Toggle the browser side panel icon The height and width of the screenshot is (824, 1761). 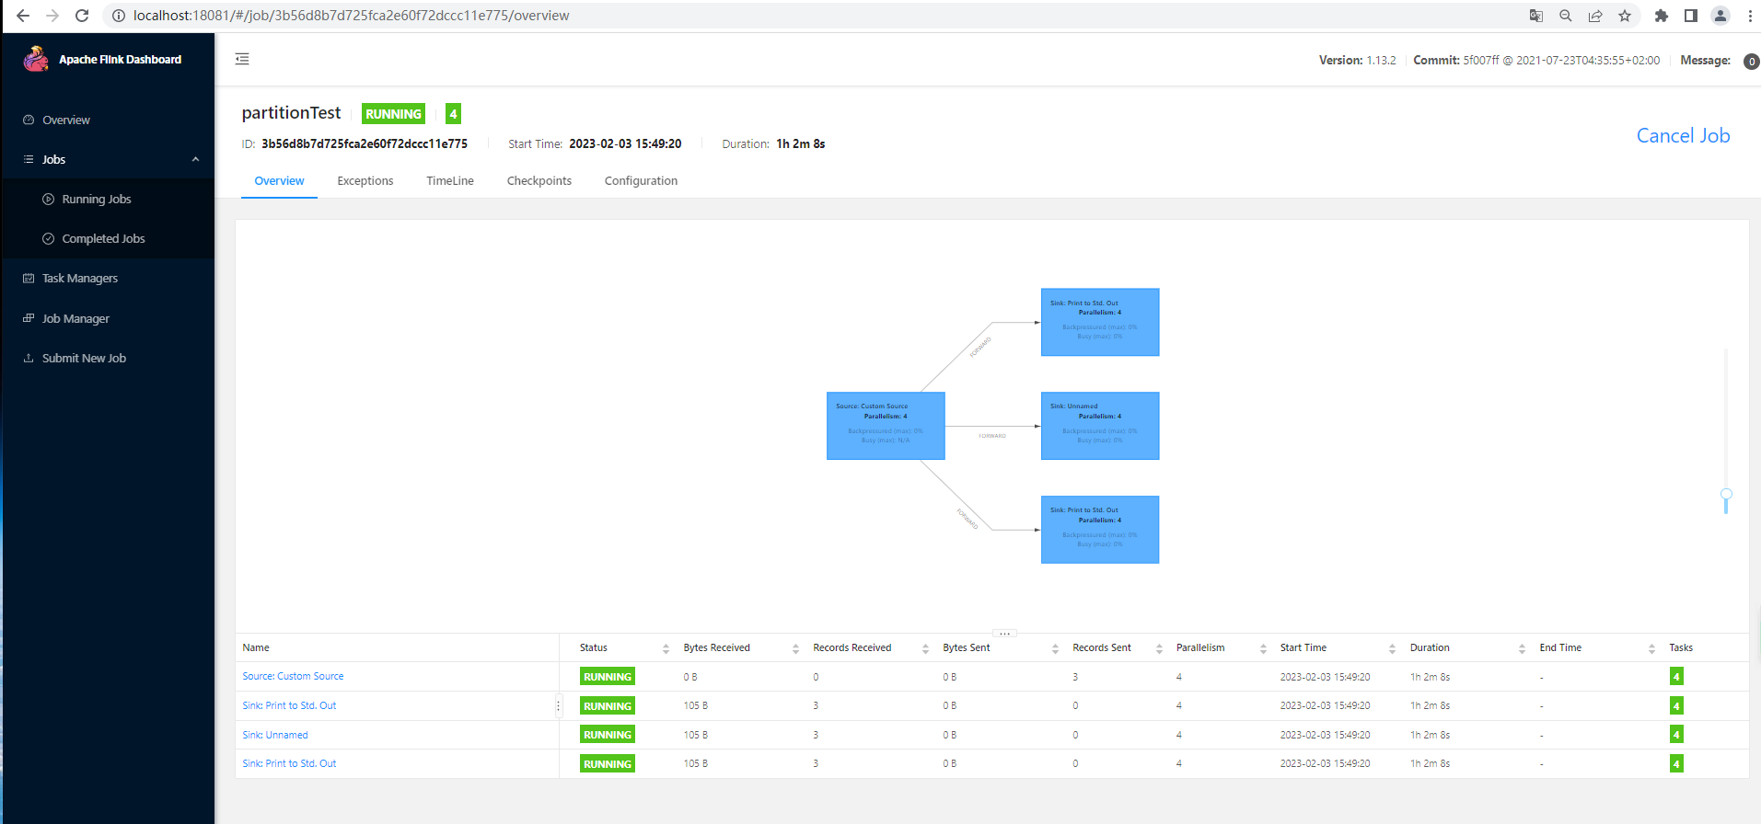coord(1691,16)
